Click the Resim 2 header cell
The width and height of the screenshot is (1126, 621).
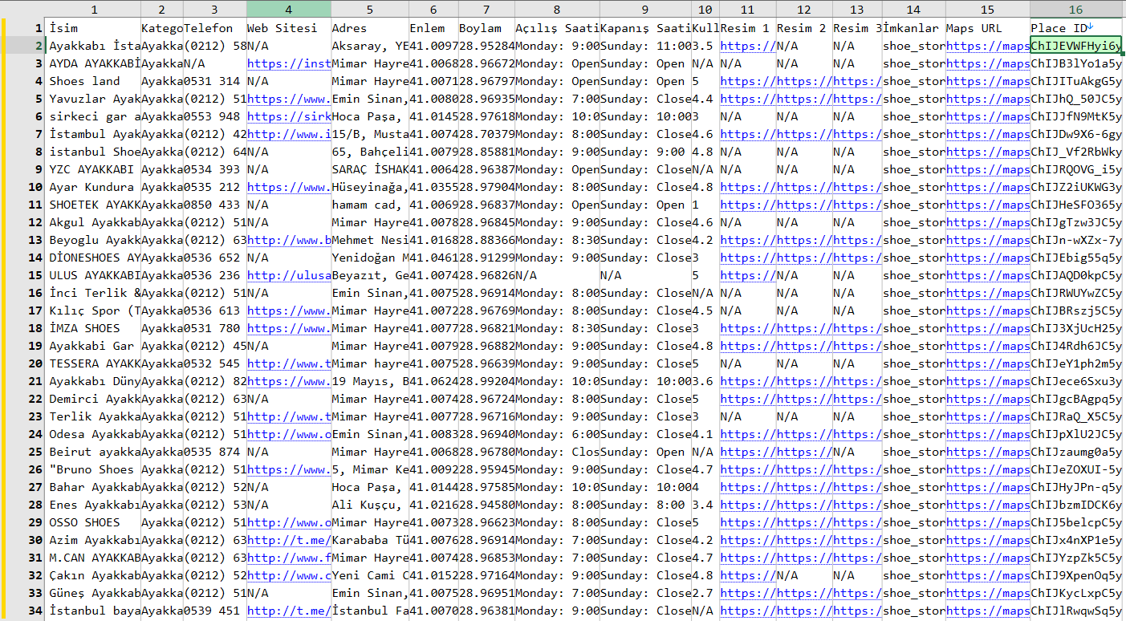tap(804, 28)
